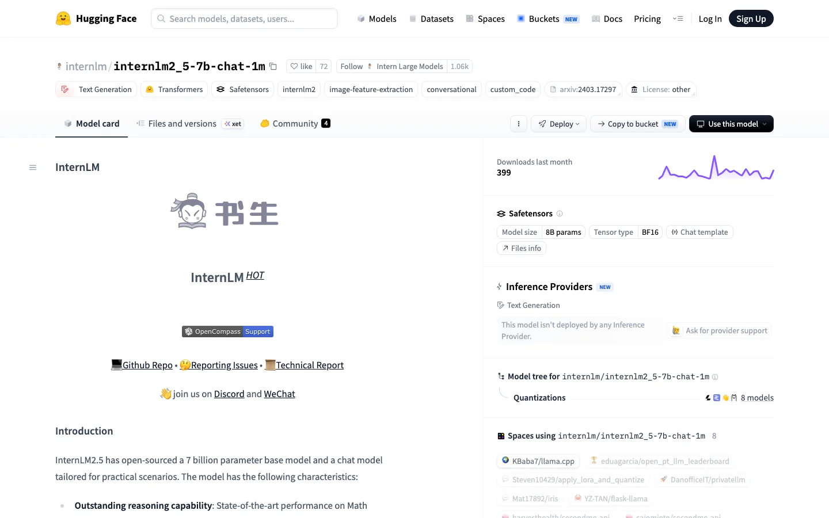829x518 pixels.
Task: Click the Inference Providers lightning icon
Action: 499,287
